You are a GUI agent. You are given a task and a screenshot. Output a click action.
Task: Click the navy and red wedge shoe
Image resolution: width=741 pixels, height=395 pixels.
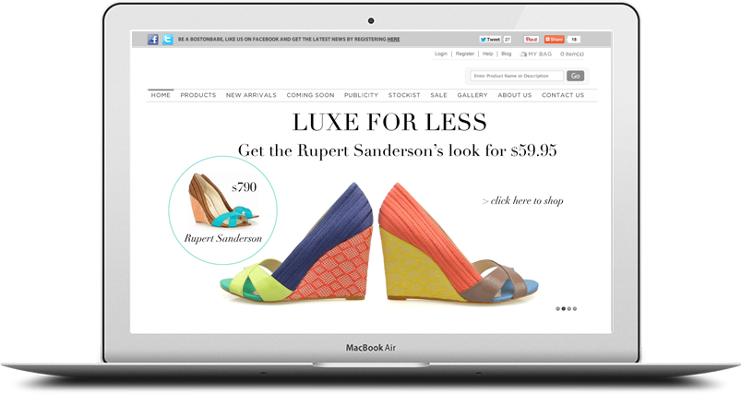tap(297, 244)
